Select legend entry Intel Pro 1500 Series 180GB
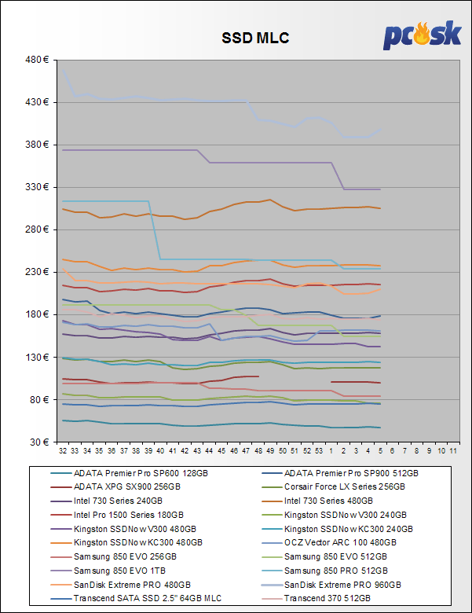472x613 pixels. 117,515
